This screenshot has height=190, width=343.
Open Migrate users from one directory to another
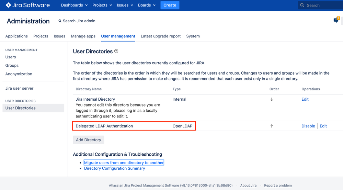click(x=124, y=163)
